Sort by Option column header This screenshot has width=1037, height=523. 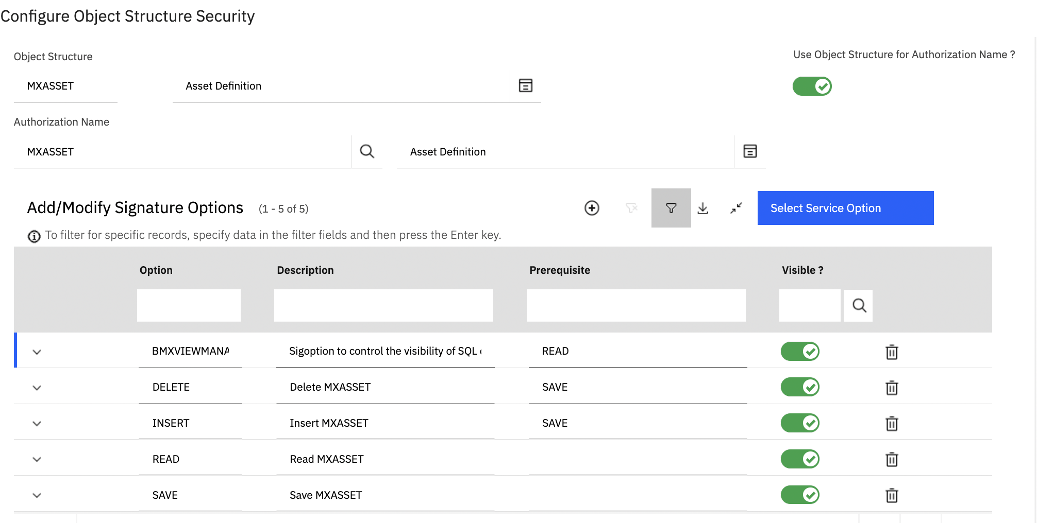coord(156,270)
